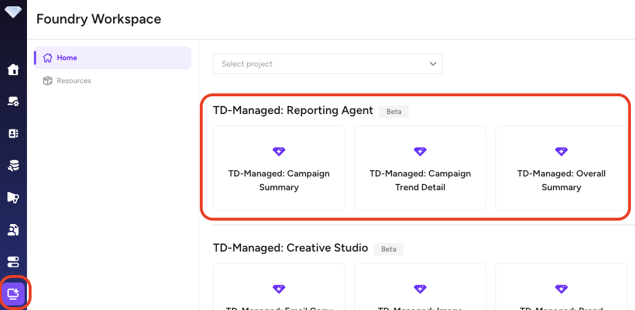Click gem icon on first Creative Studio card

tap(278, 289)
